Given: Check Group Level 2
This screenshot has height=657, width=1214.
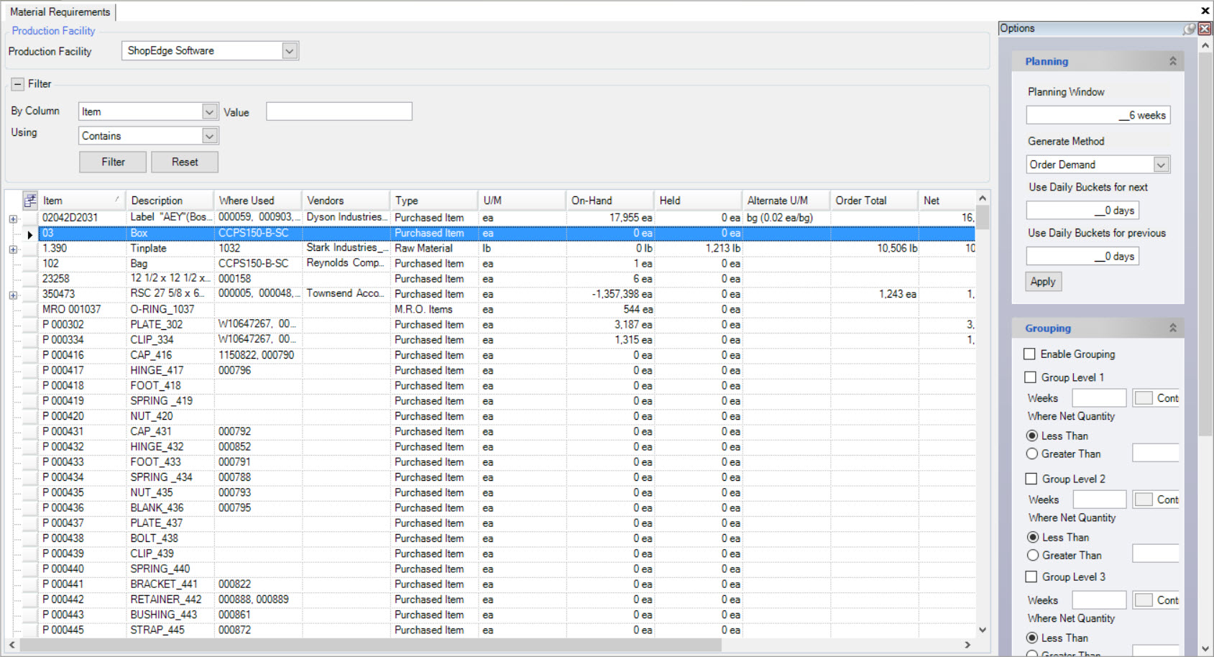Looking at the screenshot, I should (x=1031, y=479).
